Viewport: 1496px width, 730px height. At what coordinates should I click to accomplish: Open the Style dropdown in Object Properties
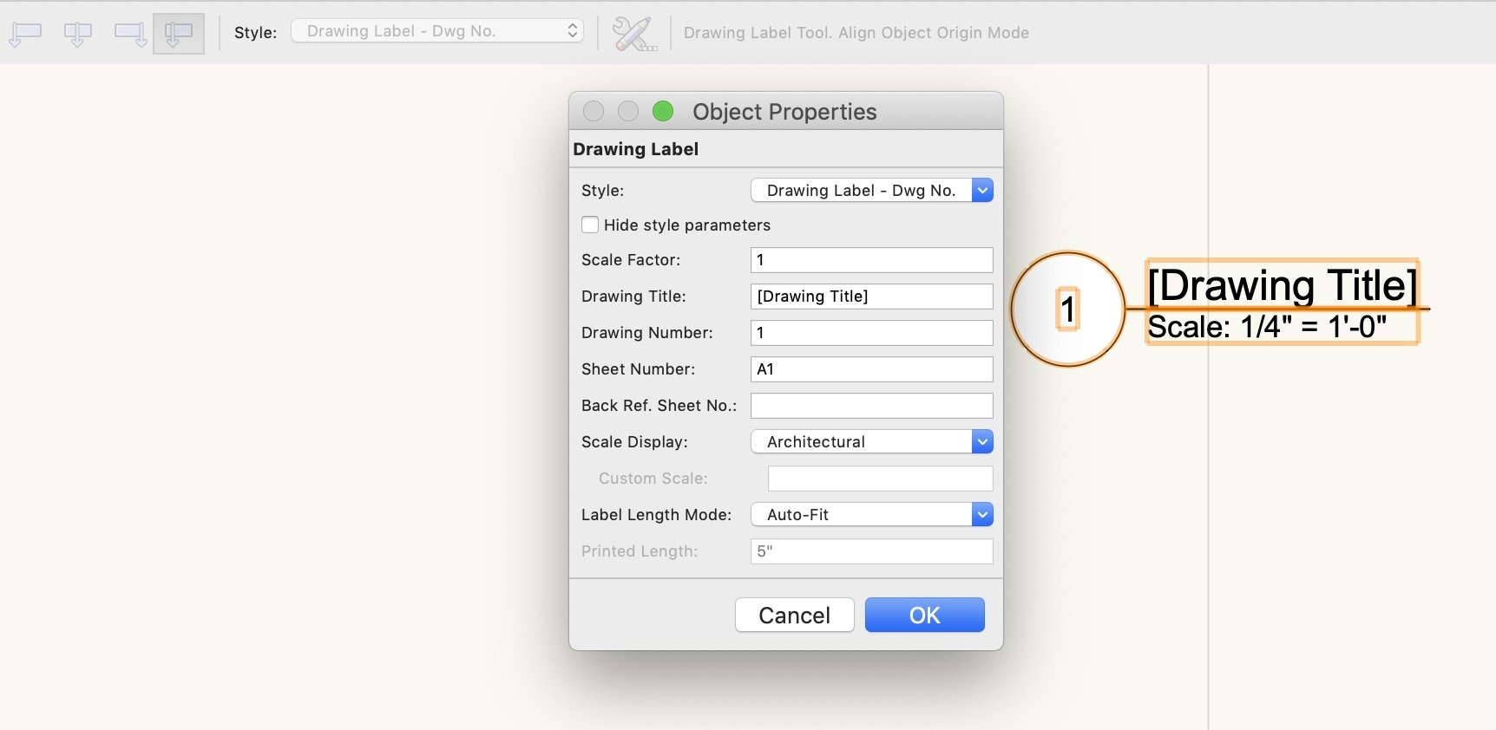tap(871, 190)
